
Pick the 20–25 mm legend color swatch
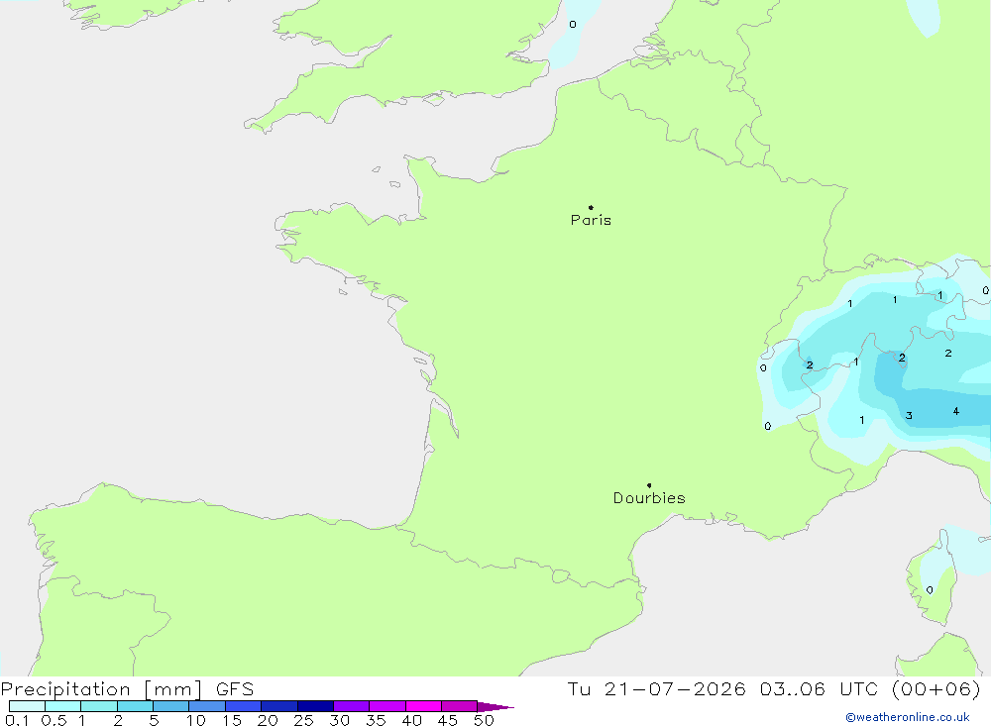pyautogui.click(x=279, y=706)
